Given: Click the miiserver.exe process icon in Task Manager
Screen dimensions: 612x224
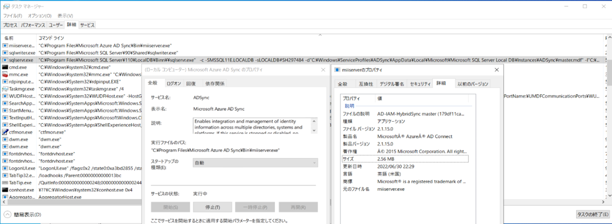Looking at the screenshot, I should pyautogui.click(x=5, y=45).
